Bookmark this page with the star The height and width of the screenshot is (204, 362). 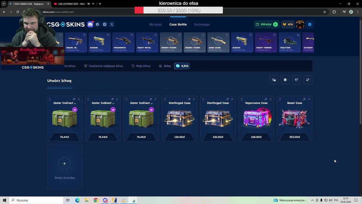(x=325, y=12)
